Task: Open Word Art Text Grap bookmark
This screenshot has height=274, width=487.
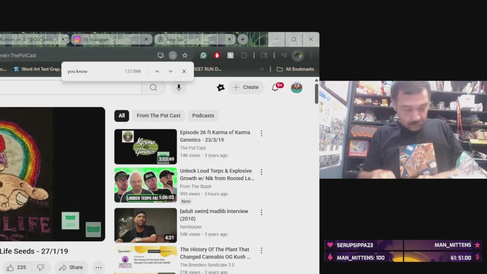Action: [x=37, y=69]
